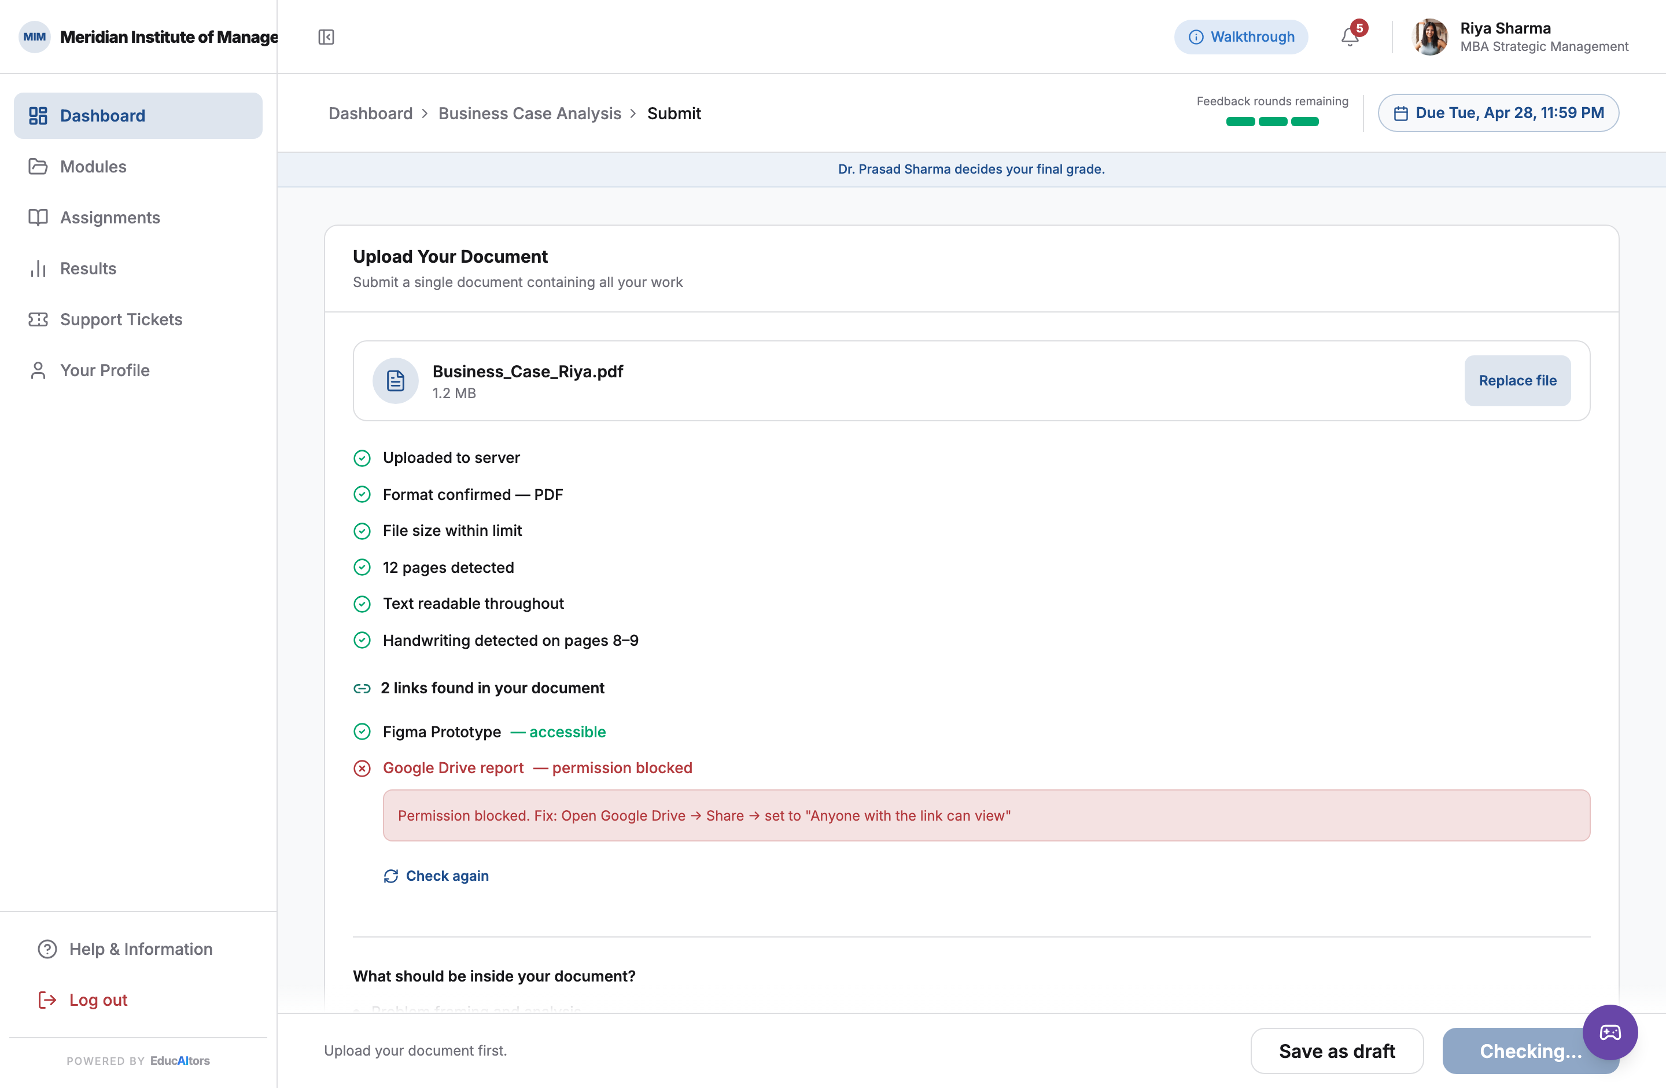Click the Upload Your Document heading
This screenshot has height=1088, width=1666.
450,257
